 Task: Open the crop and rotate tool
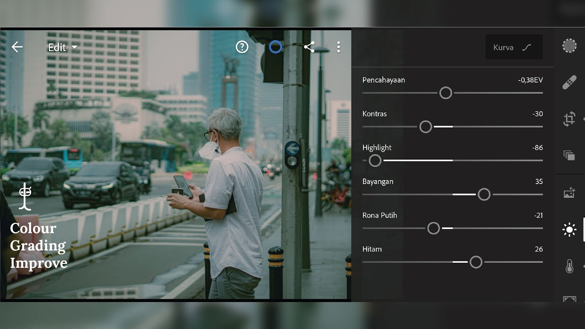569,119
